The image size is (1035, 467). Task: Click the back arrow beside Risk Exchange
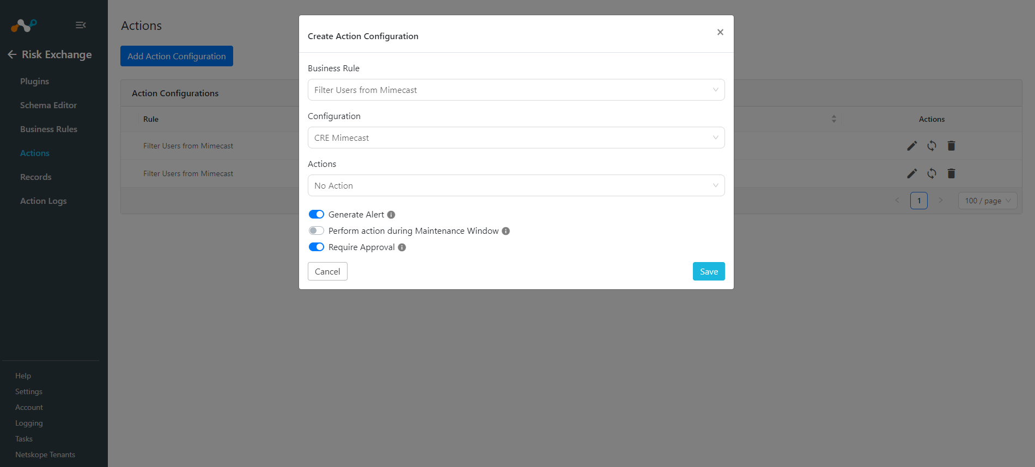[x=12, y=54]
